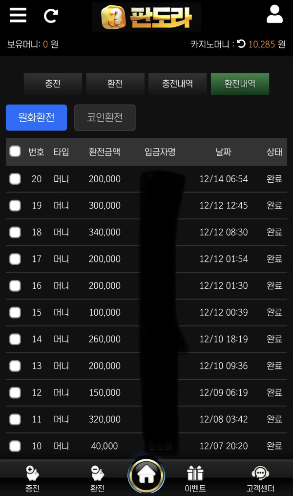Tick the checkbox for row 11
Viewport: 293px width, 496px height.
tap(15, 419)
